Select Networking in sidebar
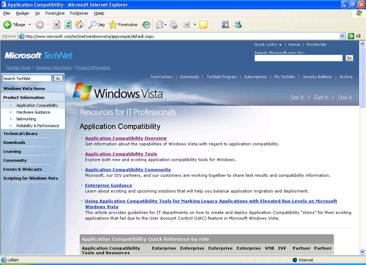 click(x=26, y=119)
